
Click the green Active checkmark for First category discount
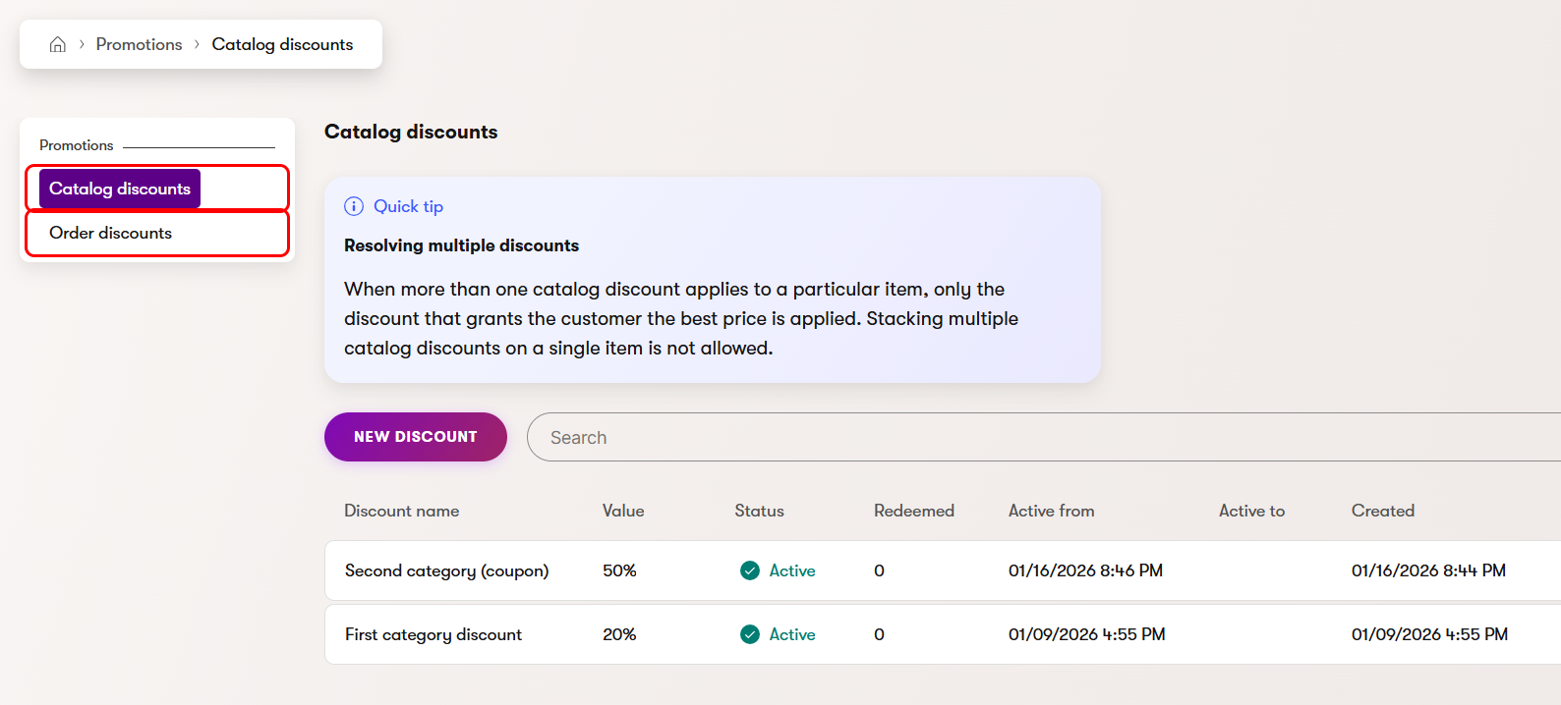point(750,634)
